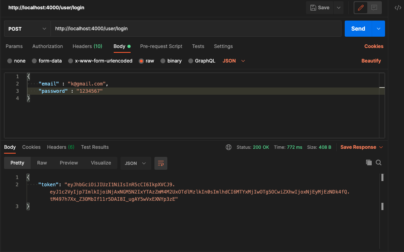Open the Save options dropdown arrow
Viewport: 404px width, 252px height.
pos(339,8)
